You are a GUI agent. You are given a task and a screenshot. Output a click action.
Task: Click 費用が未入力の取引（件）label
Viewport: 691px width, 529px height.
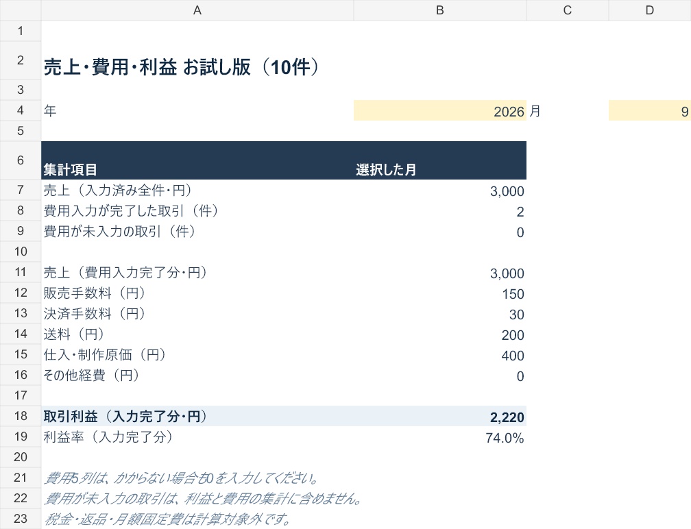(119, 231)
